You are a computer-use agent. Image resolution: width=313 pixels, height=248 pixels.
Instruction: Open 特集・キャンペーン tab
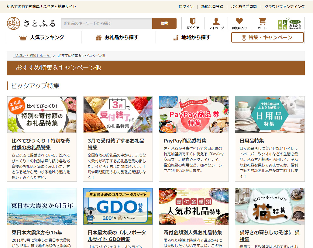pos(267,37)
